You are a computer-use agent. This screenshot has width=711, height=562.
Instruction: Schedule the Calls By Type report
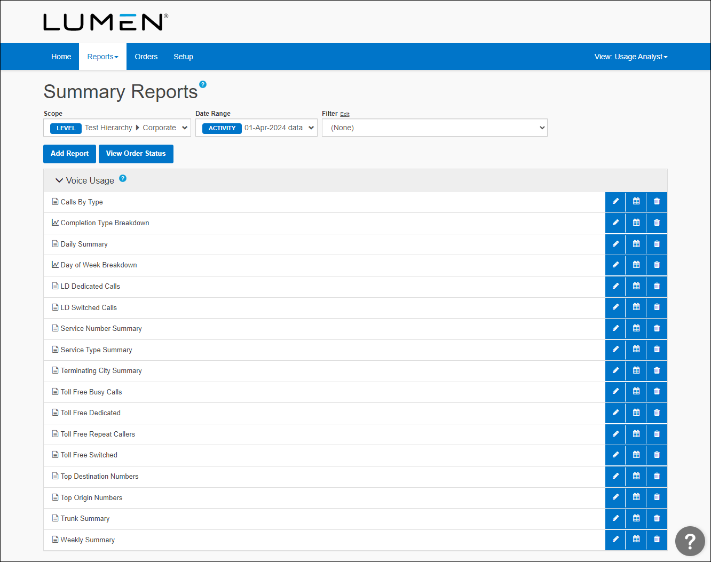point(636,202)
